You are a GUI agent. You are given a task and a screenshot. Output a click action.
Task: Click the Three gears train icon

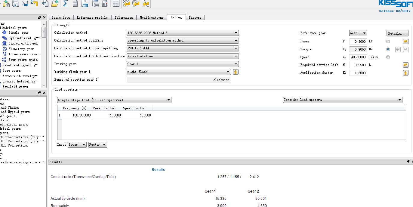tap(5, 54)
